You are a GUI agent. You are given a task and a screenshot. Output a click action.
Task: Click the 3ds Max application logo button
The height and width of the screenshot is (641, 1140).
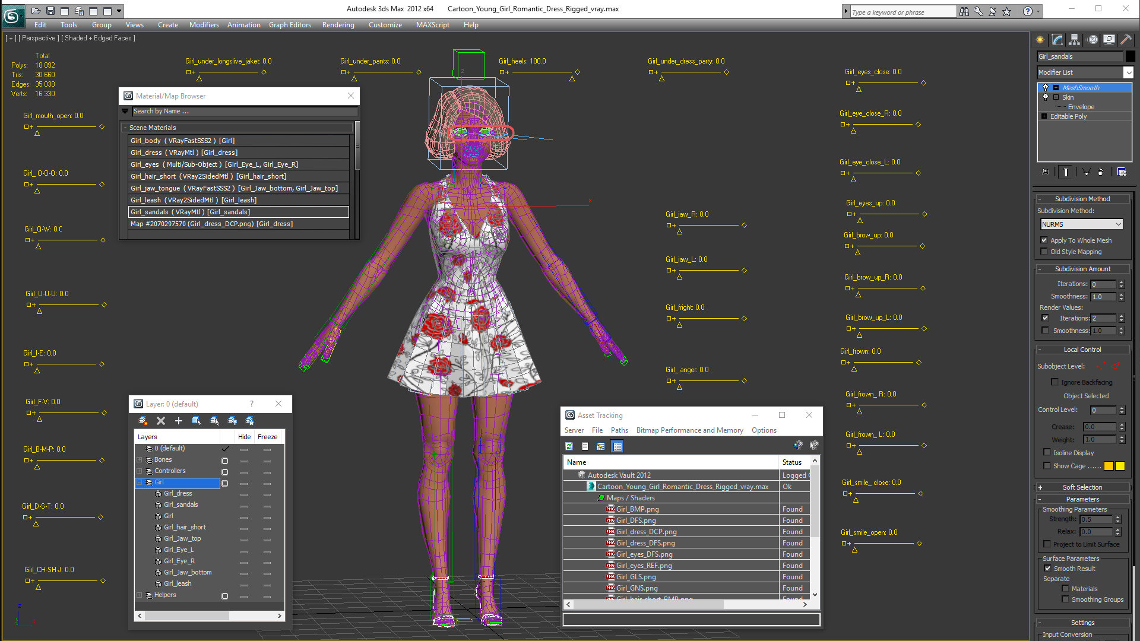12,15
